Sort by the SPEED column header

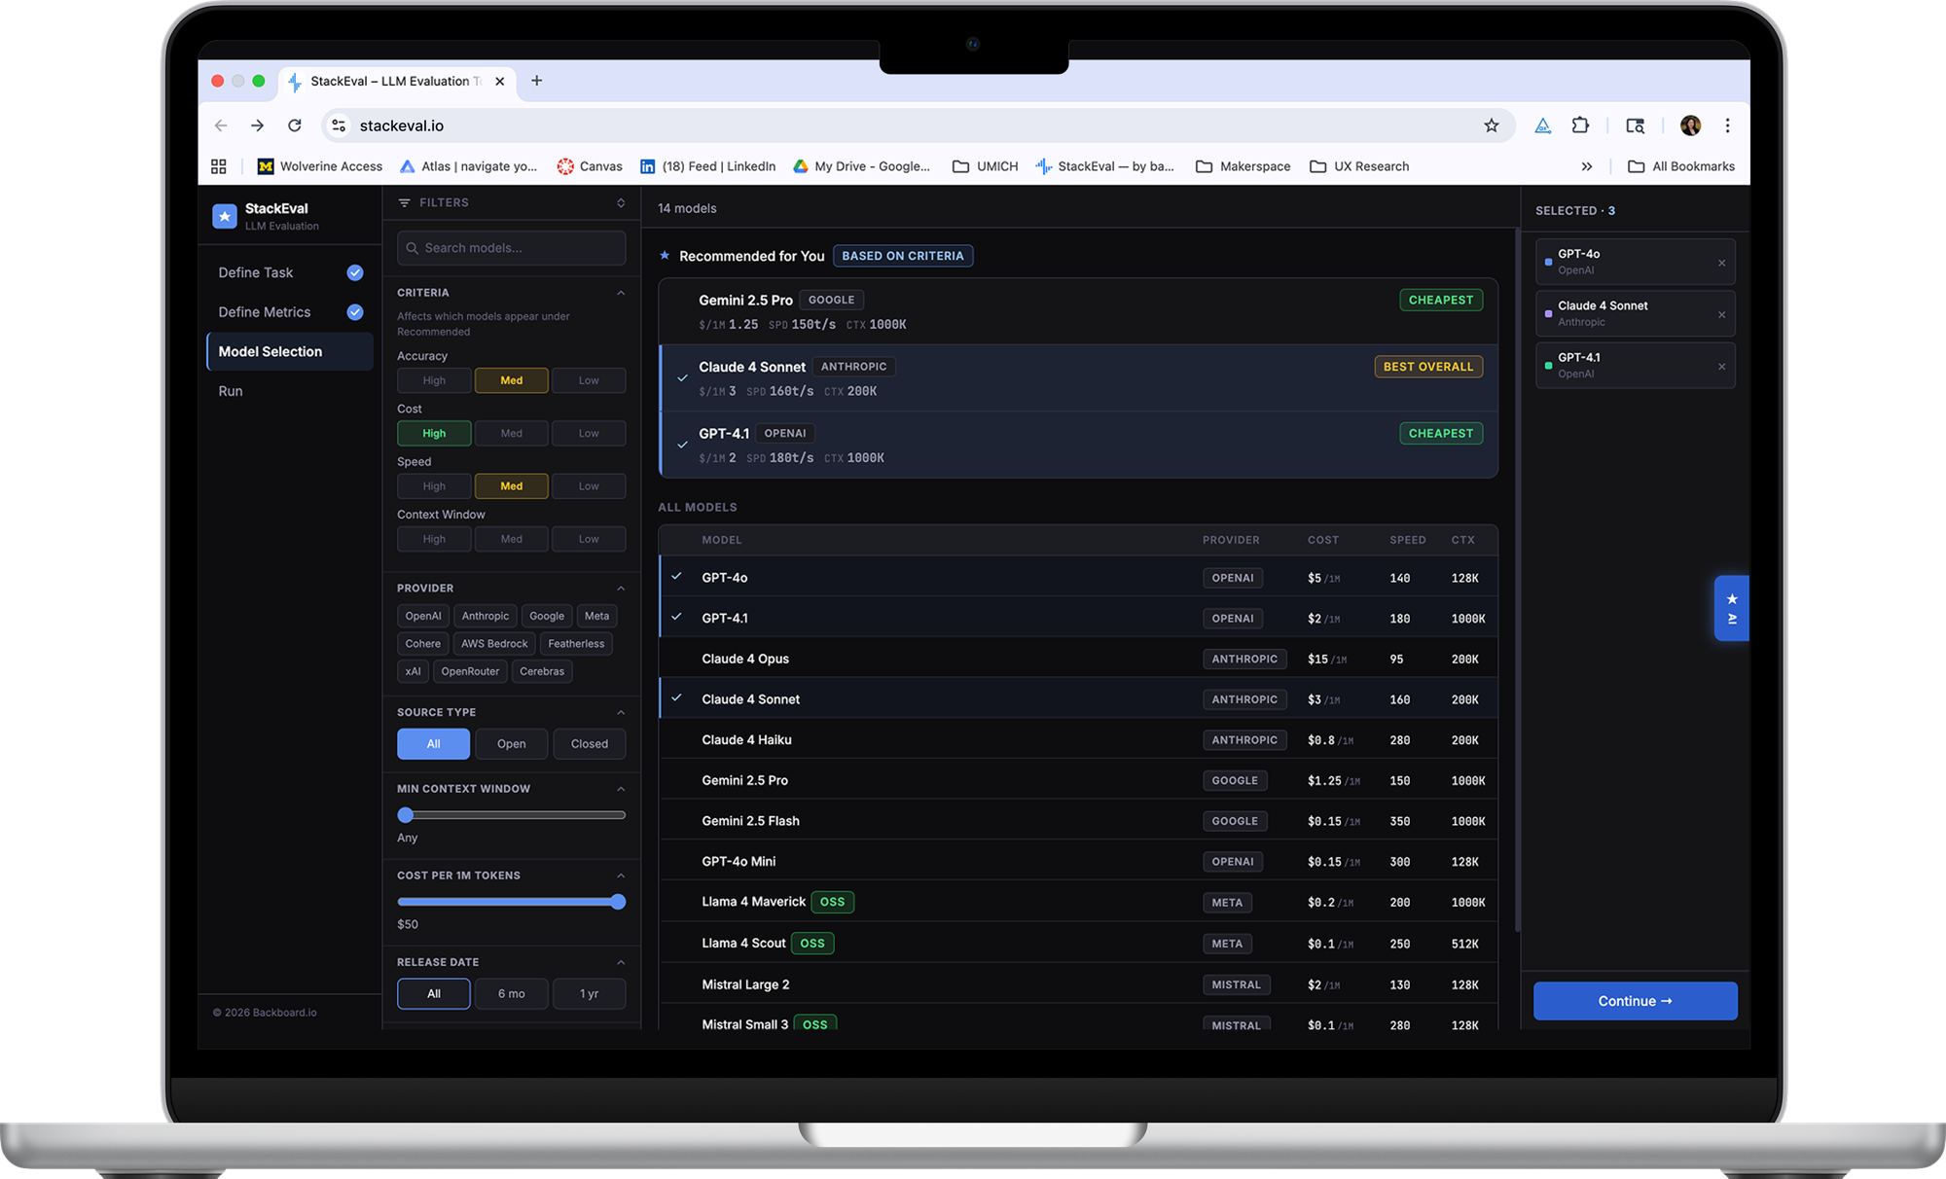1408,540
